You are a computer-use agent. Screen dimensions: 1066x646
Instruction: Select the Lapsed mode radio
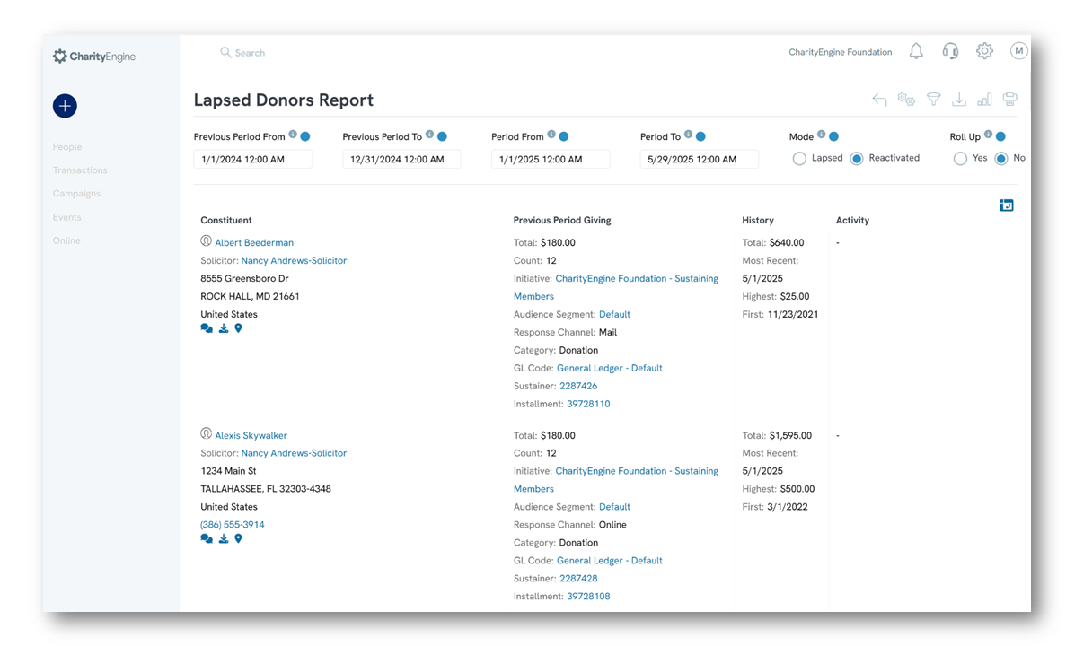click(799, 158)
